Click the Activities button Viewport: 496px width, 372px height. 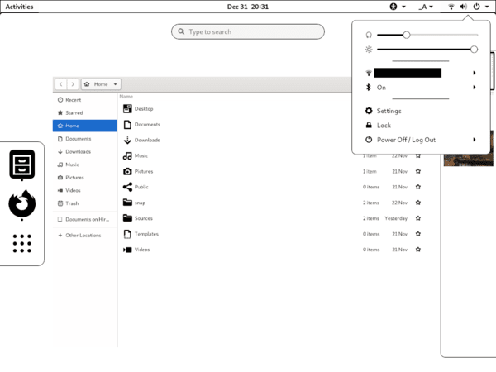(19, 7)
